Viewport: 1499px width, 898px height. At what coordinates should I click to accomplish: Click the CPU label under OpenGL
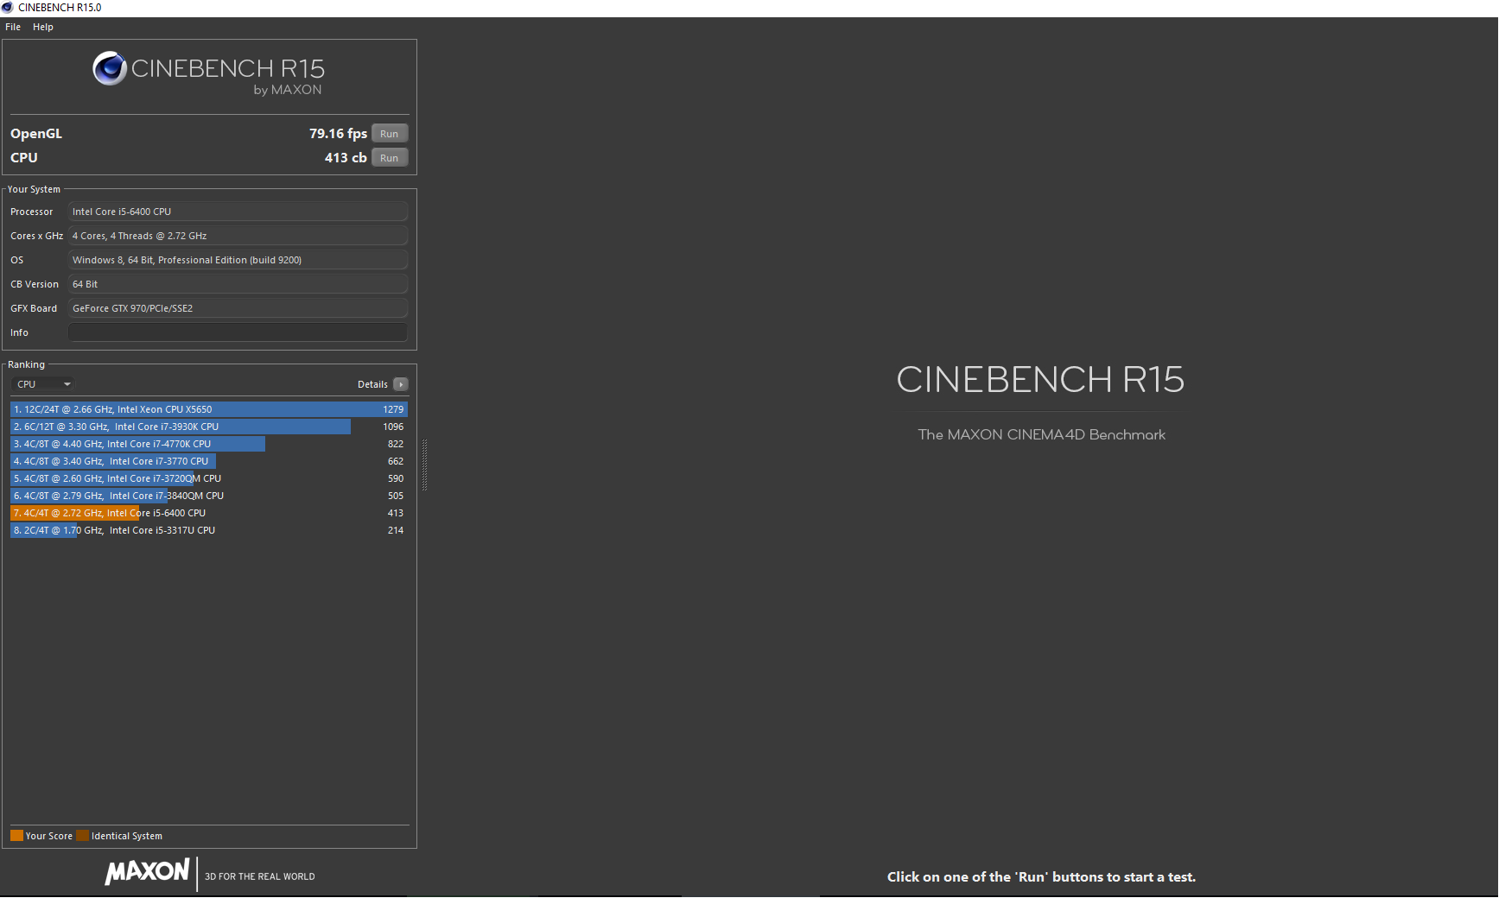click(x=24, y=158)
